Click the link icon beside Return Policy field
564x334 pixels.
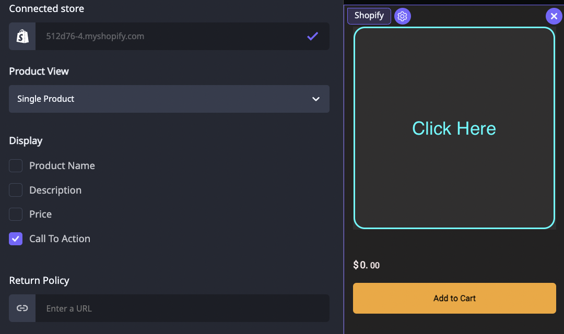pos(22,308)
